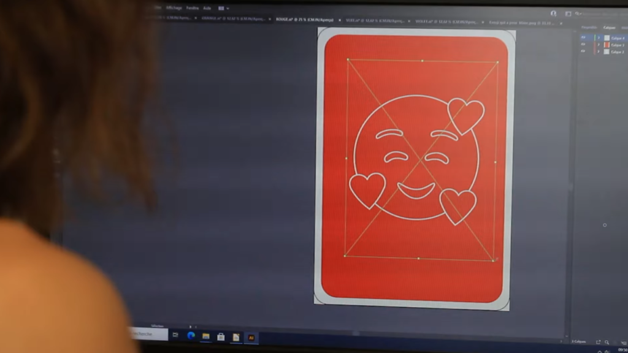
Task: Select the red Calque 3 layer thumbnail
Action: (x=607, y=45)
